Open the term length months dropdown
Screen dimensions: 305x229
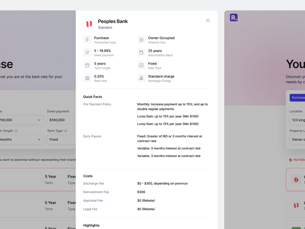tap(21, 139)
